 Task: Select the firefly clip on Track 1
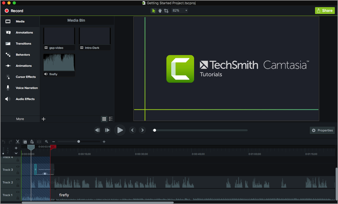click(x=195, y=195)
